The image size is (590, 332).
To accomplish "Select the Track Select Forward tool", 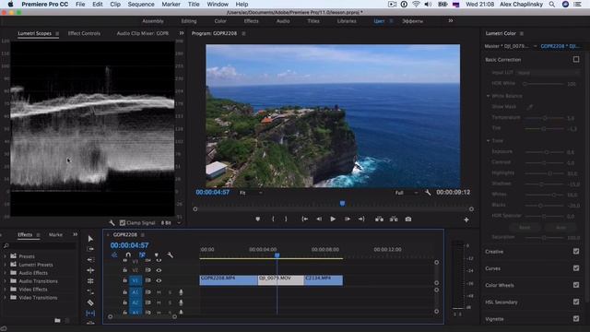I will (x=90, y=249).
